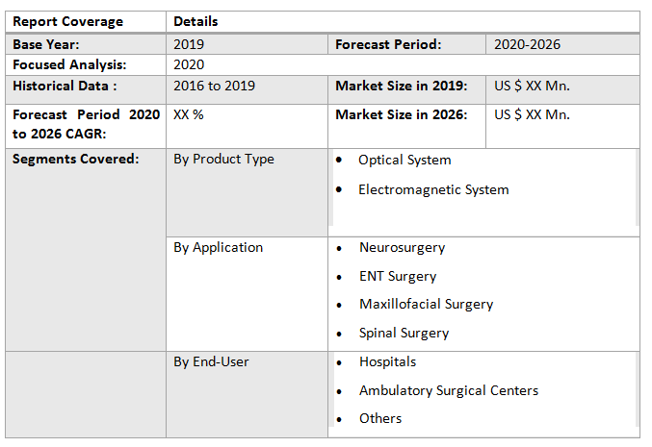Click the "ENT Surgery" list entry
652x447 pixels.
(x=398, y=277)
